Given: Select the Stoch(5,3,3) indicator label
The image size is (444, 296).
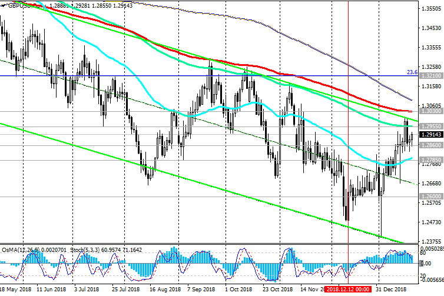Looking at the screenshot, I should (106, 250).
